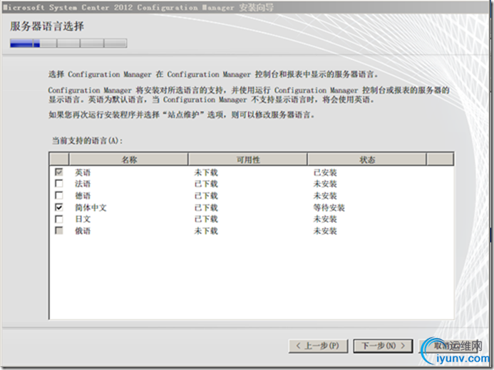The height and width of the screenshot is (370, 494).
Task: Click the 上一步(P) back button
Action: (x=318, y=346)
